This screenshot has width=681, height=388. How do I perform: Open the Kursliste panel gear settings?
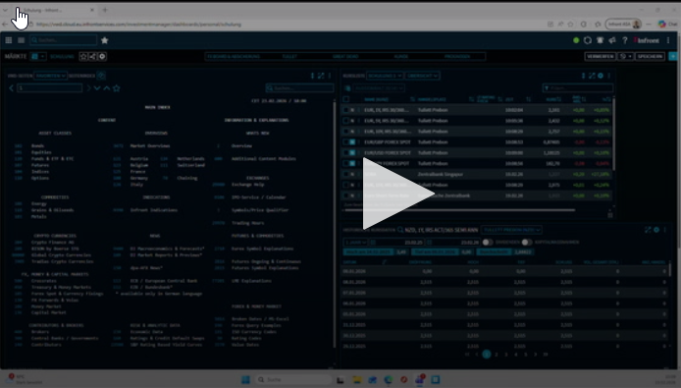point(601,76)
